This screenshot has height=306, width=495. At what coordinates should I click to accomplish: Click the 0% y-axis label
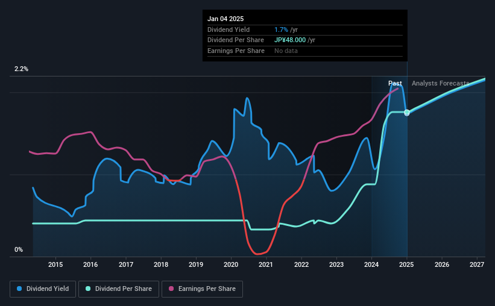(19, 249)
